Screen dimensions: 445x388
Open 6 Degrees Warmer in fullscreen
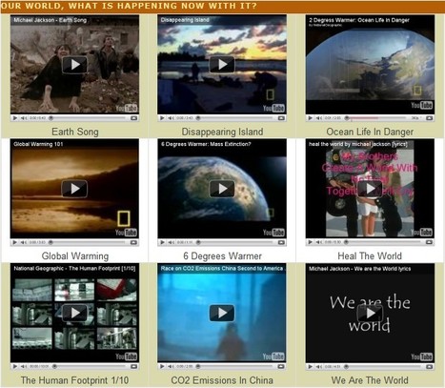pyautogui.click(x=281, y=242)
